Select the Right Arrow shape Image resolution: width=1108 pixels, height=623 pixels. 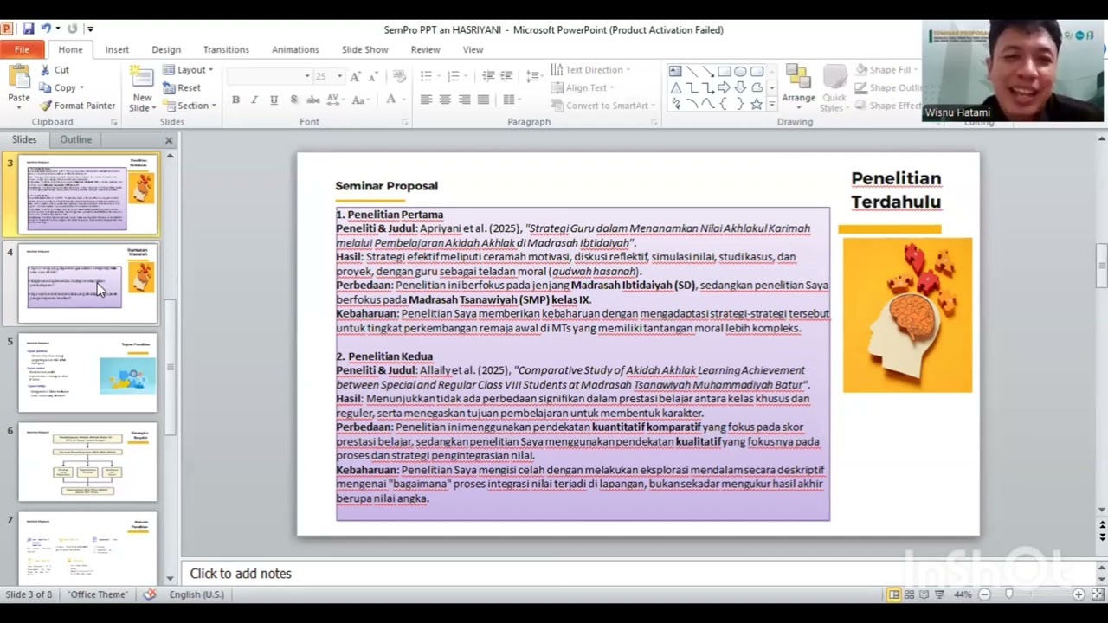[725, 87]
